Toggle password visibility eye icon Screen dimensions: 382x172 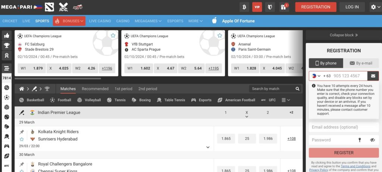pyautogui.click(x=372, y=140)
